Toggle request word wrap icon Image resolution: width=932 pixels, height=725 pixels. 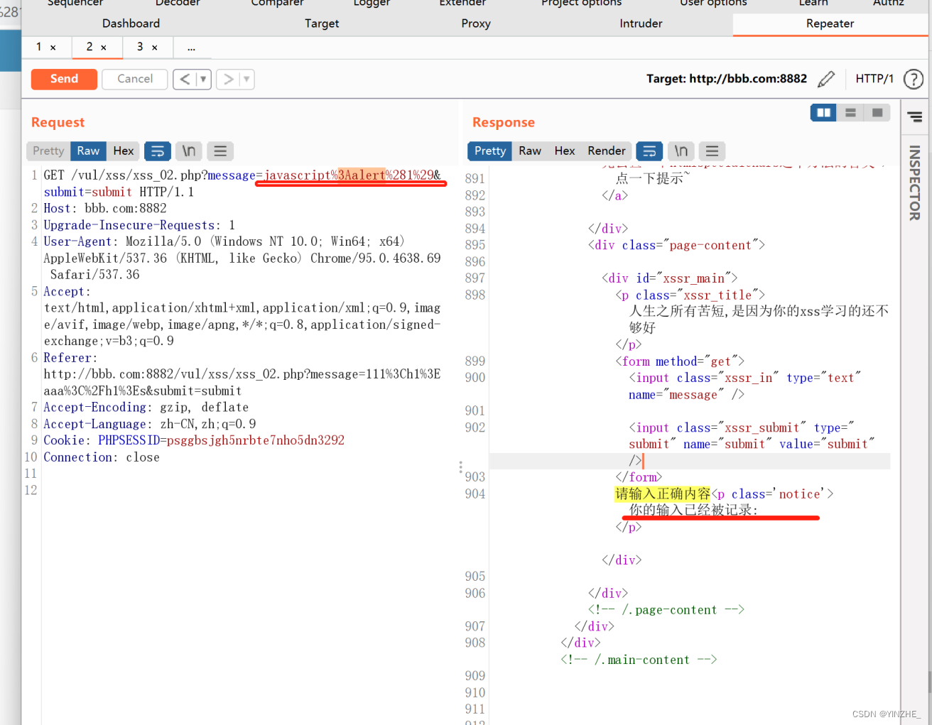click(x=158, y=151)
